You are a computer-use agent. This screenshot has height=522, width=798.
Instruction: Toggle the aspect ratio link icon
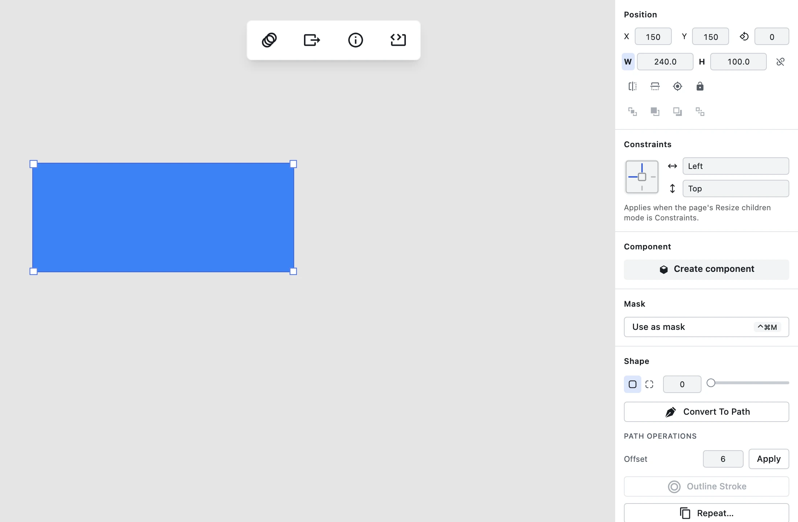[781, 62]
